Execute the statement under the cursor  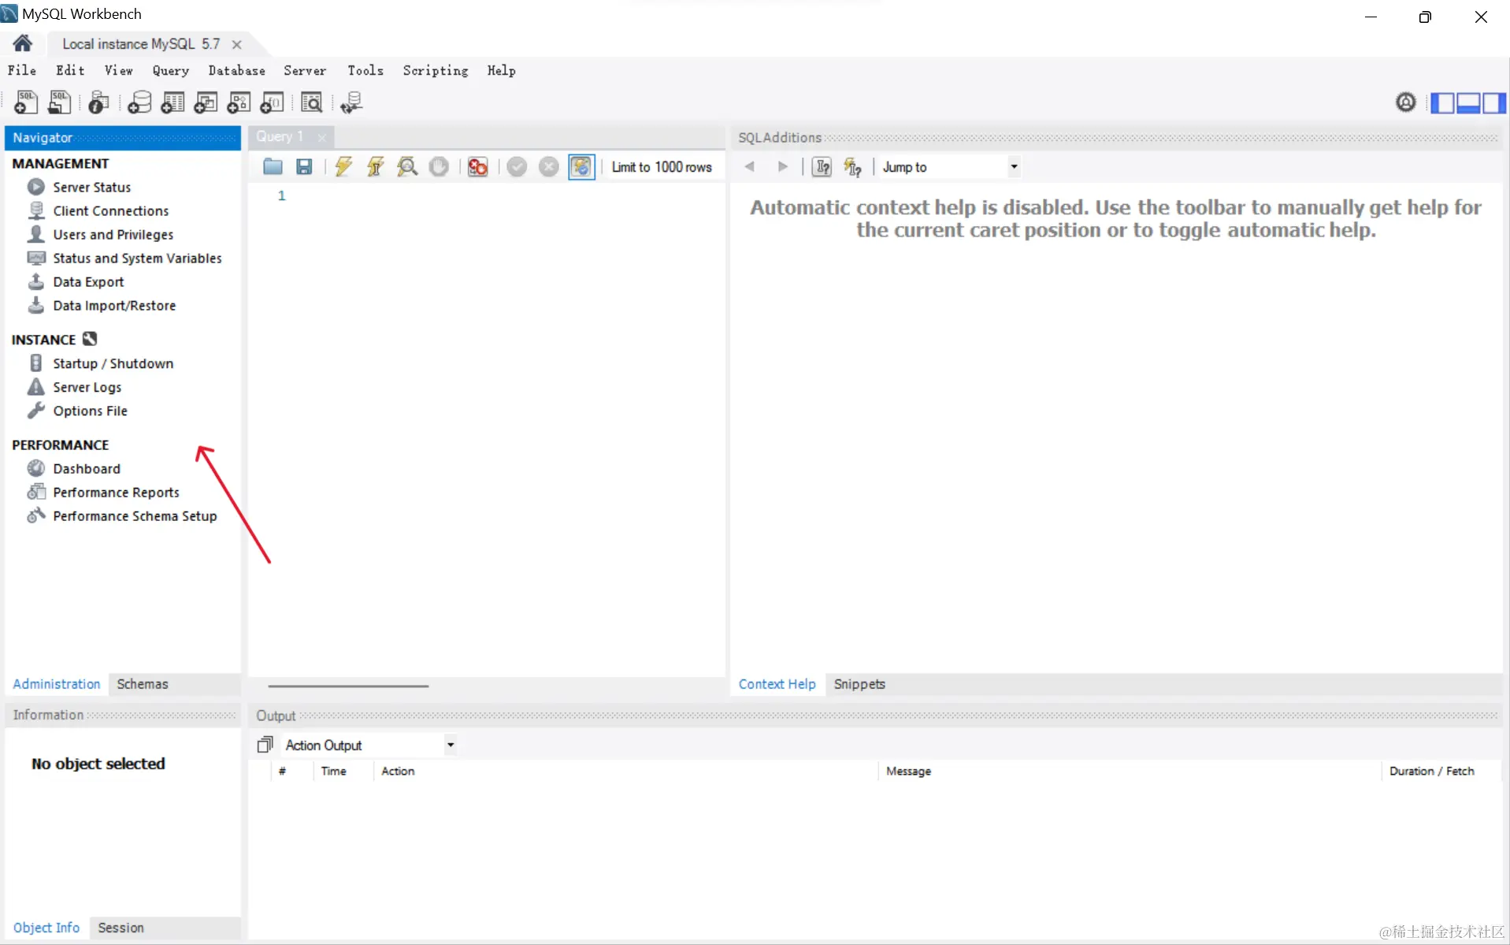pyautogui.click(x=375, y=166)
